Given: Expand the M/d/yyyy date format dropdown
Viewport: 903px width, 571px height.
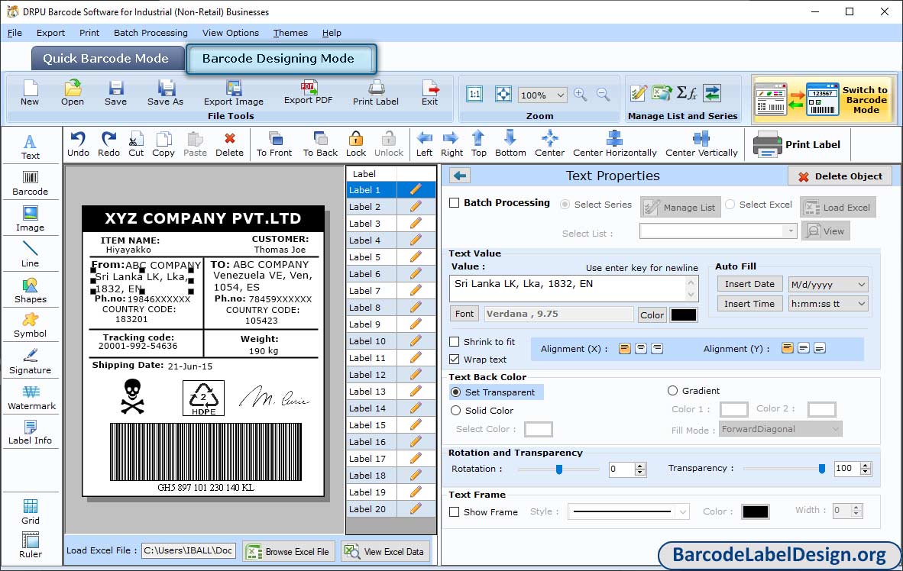Looking at the screenshot, I should tap(862, 284).
